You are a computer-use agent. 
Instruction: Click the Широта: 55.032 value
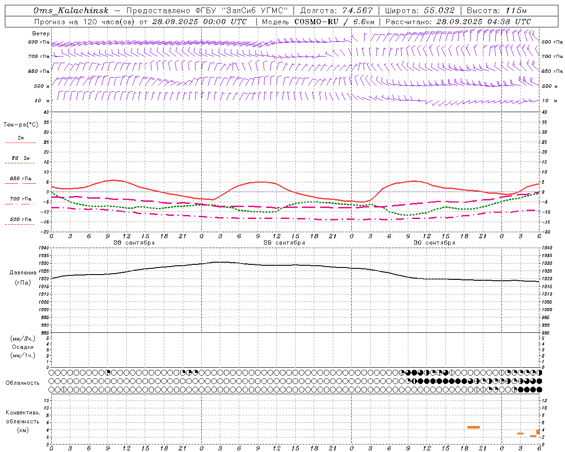click(x=420, y=11)
